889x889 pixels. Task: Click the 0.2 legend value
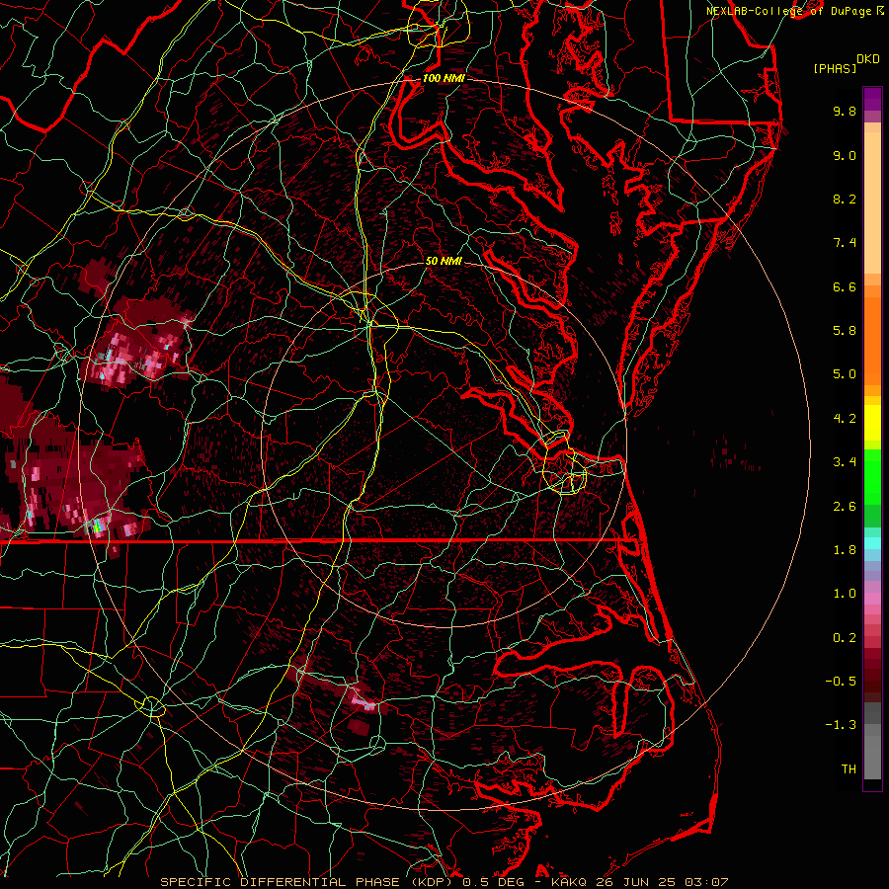(x=845, y=637)
